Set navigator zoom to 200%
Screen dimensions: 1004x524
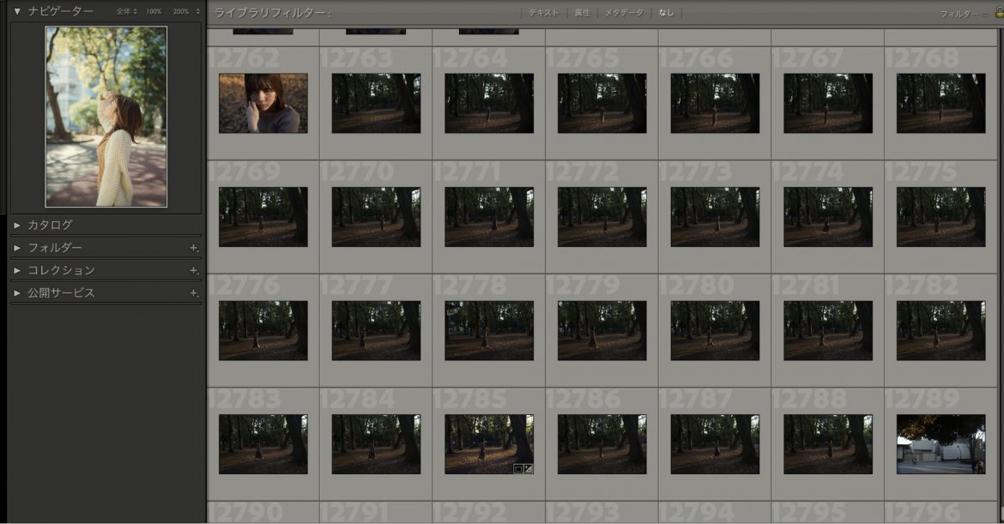181,11
